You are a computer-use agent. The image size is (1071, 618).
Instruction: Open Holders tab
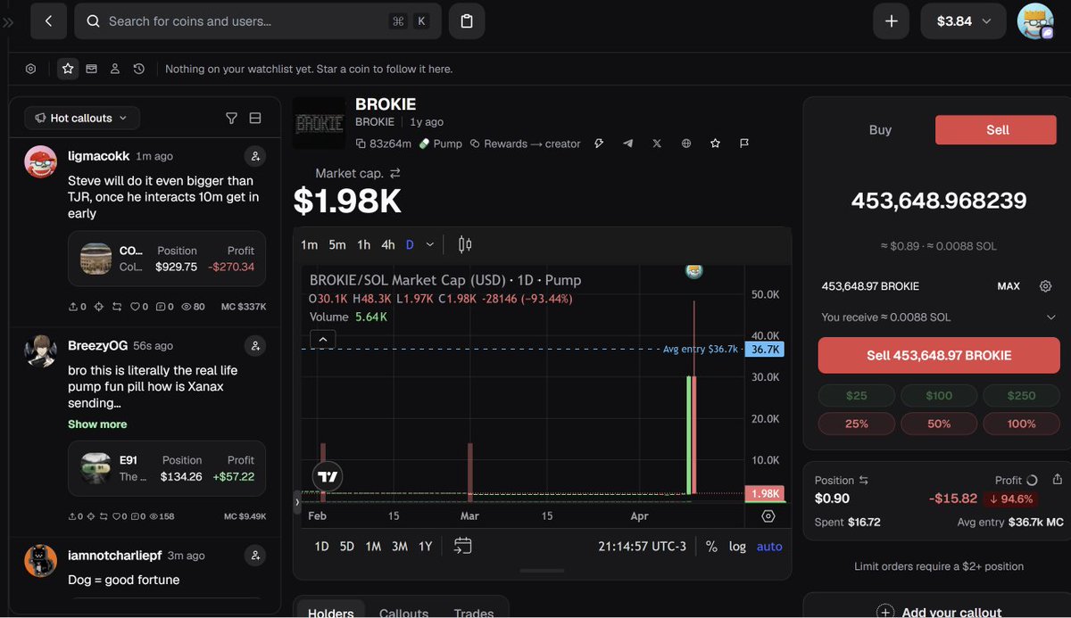click(x=331, y=612)
